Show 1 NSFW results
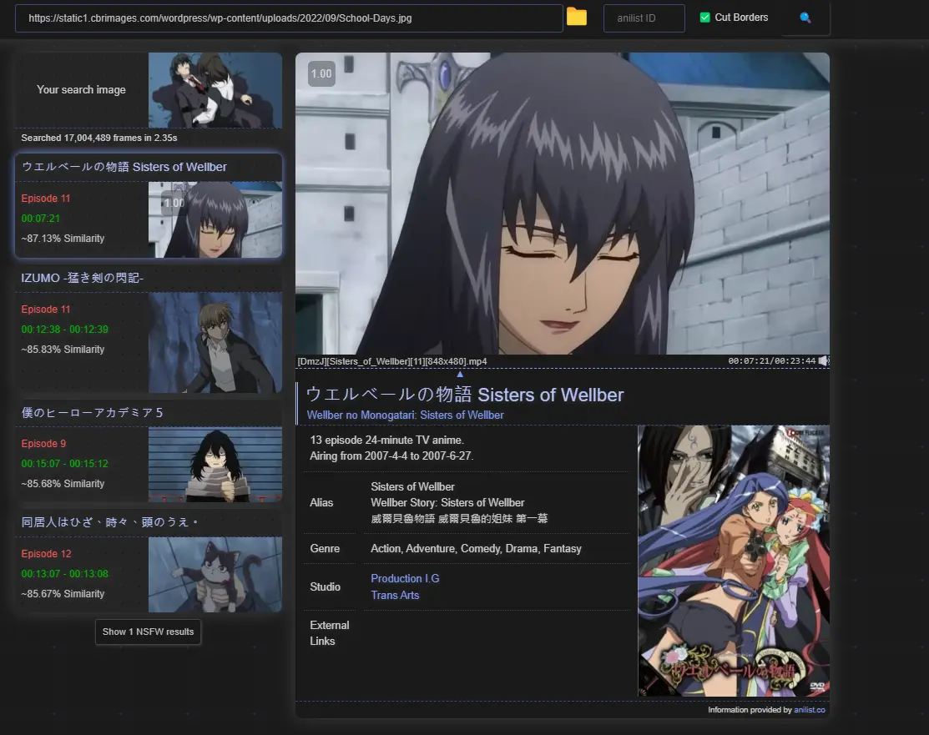The image size is (929, 735). [148, 632]
